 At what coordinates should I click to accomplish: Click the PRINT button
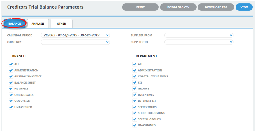140,7
